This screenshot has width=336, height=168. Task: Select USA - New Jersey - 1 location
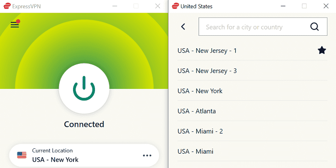pos(252,50)
